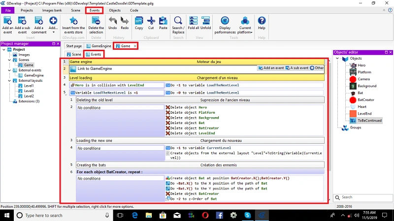Click the Objects' editor Search field

tap(363, 197)
